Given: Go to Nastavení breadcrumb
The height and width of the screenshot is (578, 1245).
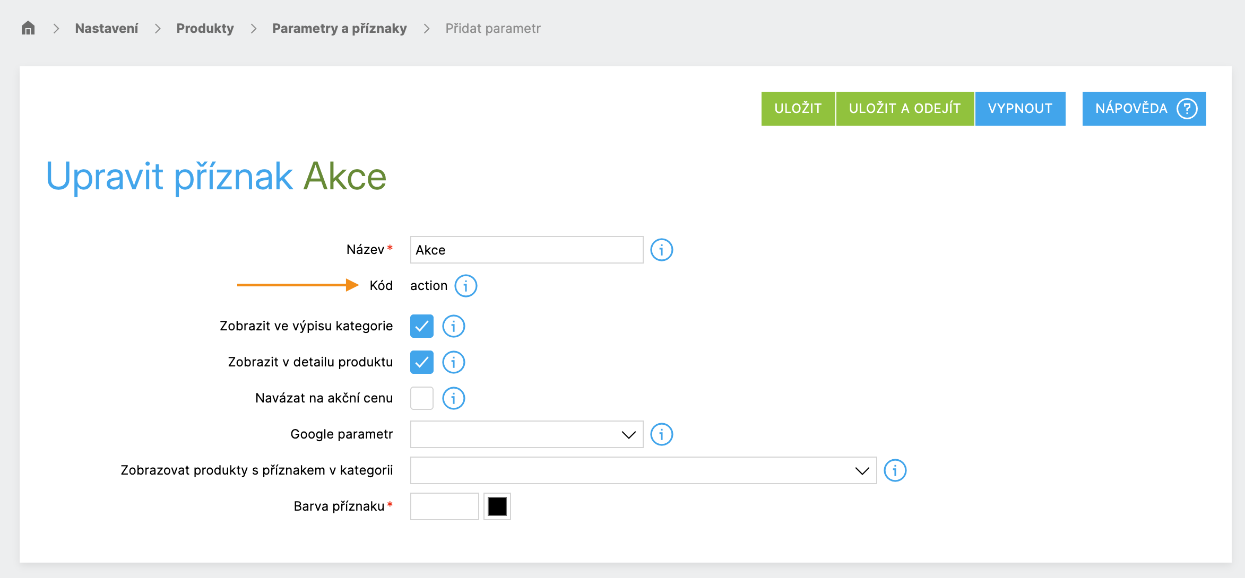Looking at the screenshot, I should (x=107, y=28).
